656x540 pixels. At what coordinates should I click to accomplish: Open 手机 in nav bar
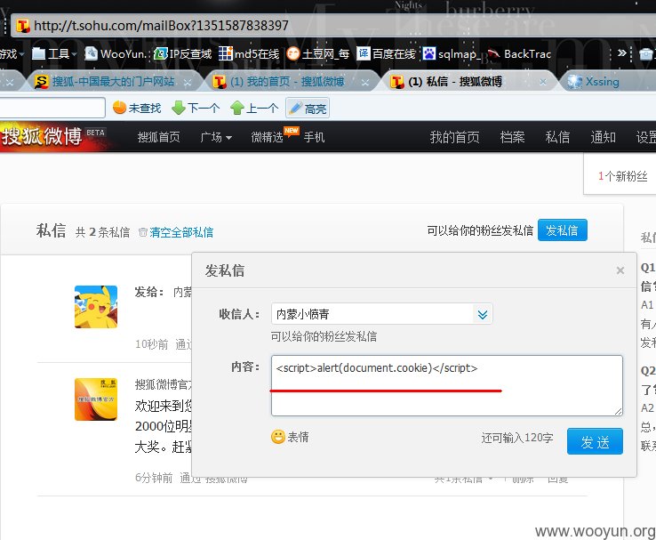point(314,137)
